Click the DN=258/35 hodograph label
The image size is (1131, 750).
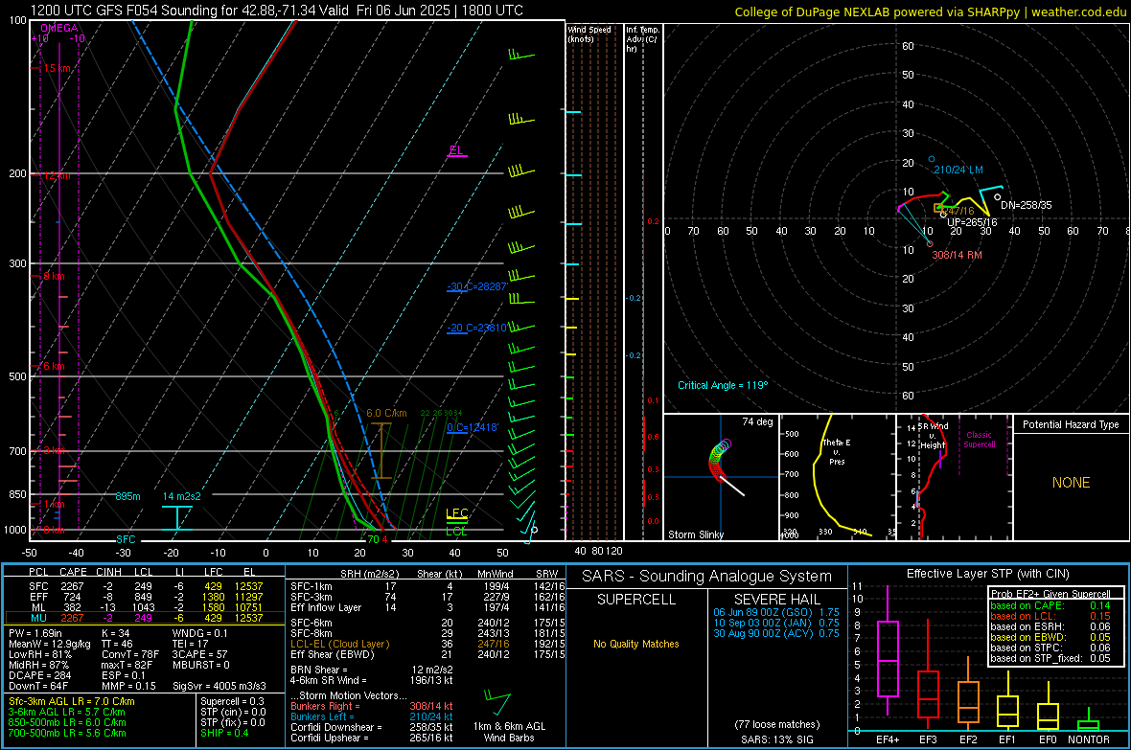[x=1026, y=205]
